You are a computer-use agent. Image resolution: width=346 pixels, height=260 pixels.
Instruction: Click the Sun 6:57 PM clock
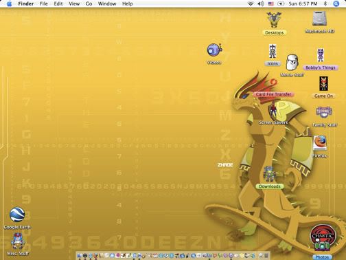coord(303,3)
